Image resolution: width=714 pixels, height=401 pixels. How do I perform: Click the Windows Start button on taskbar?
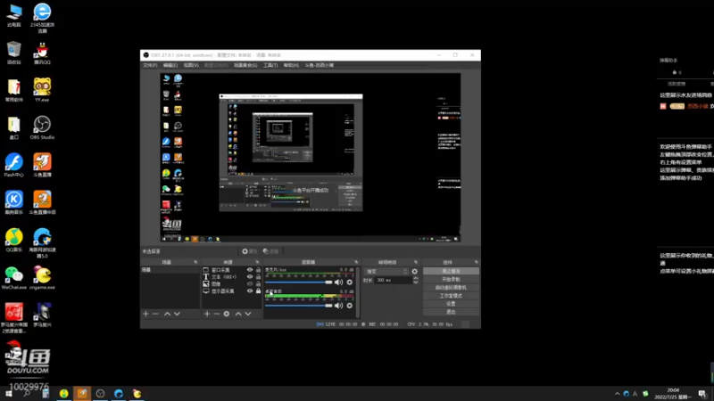[9, 394]
